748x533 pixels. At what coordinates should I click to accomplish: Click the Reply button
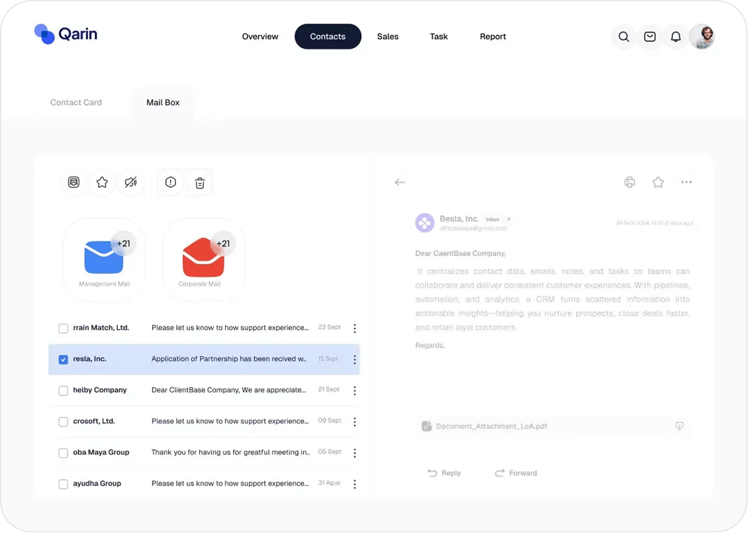pyautogui.click(x=444, y=473)
